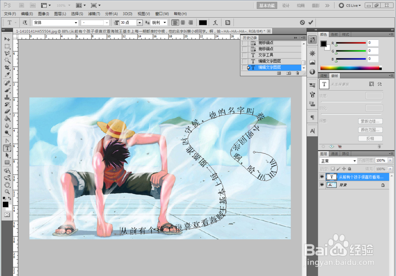Select the Paint Bucket tool
Screen dimensions: 396x276
click(x=7, y=118)
